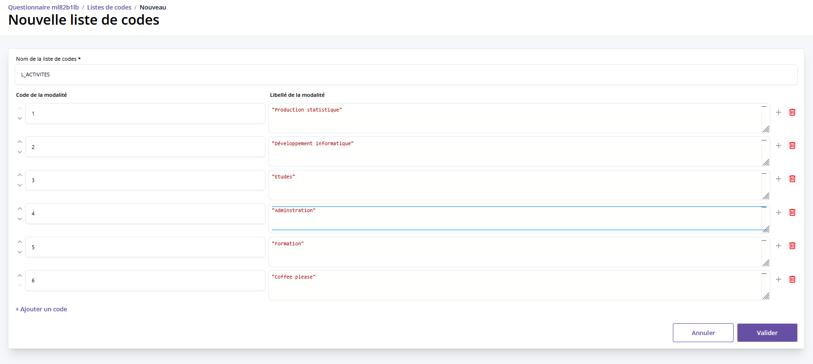Collapse the "Etudes" label editor

point(764,174)
